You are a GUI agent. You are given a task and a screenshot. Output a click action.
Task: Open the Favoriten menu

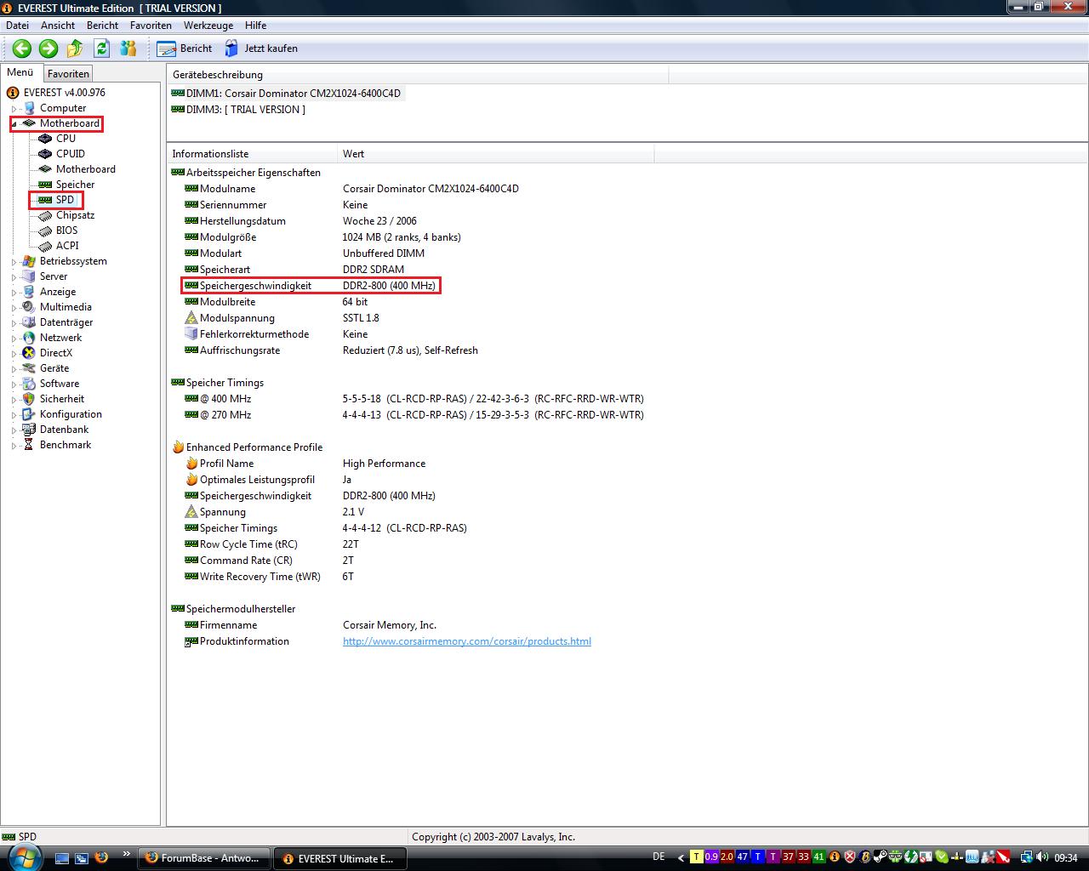tap(151, 26)
